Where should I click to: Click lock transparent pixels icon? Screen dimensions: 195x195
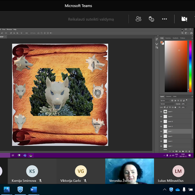165,107
